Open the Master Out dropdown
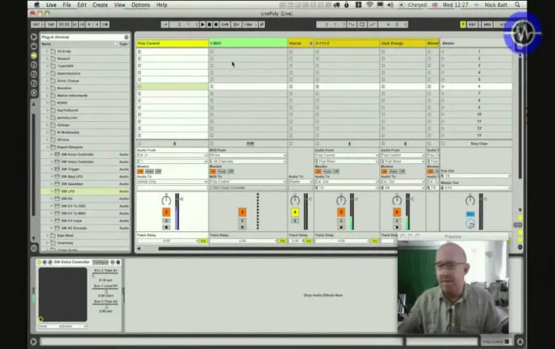Screen dimensions: 555x349 tap(476, 188)
